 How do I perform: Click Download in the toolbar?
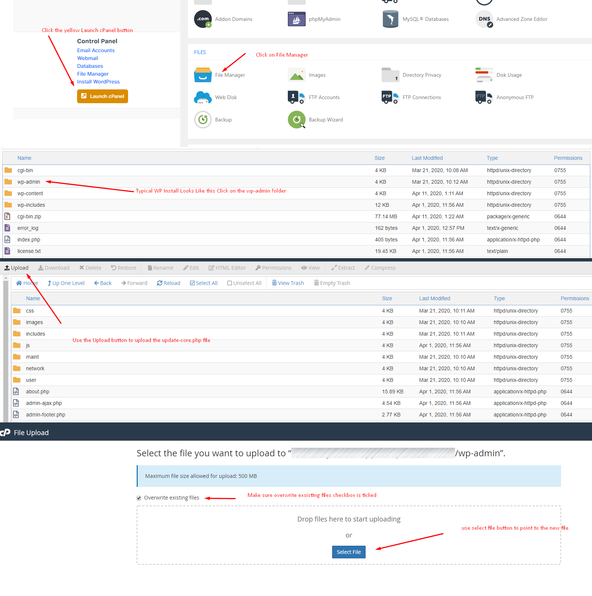[54, 268]
